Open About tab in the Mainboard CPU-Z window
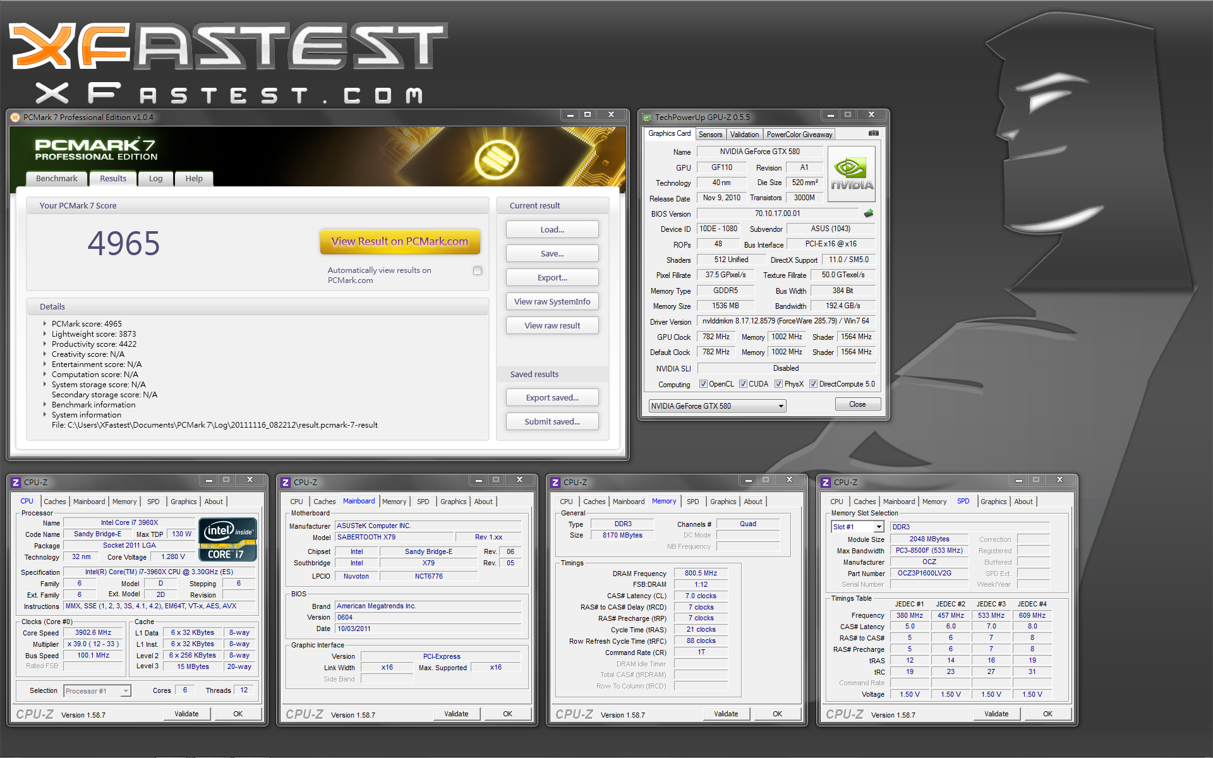Image resolution: width=1213 pixels, height=758 pixels. [483, 502]
